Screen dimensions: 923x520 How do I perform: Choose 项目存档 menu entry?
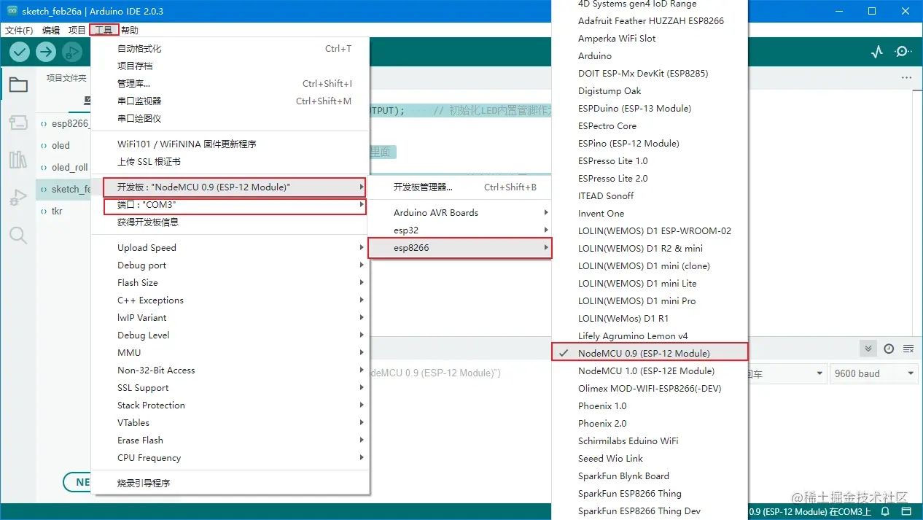pos(230,66)
